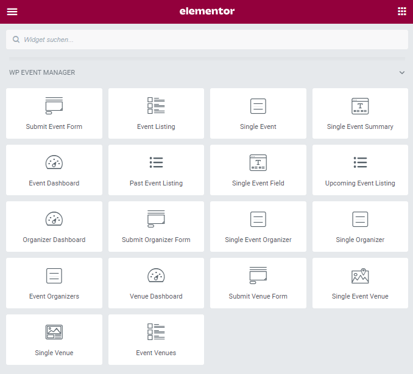413x374 pixels.
Task: Open the hamburger menu in the header
Action: [x=12, y=12]
